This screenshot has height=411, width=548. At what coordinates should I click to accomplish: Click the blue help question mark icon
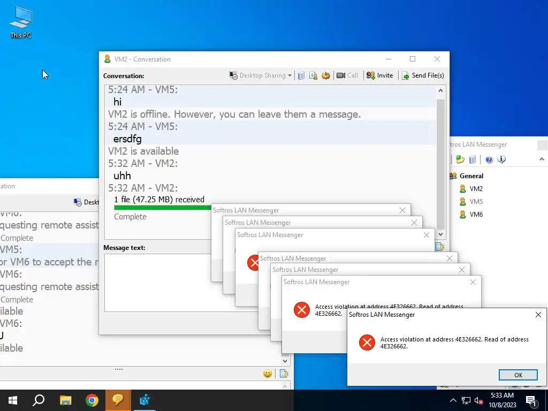[489, 159]
